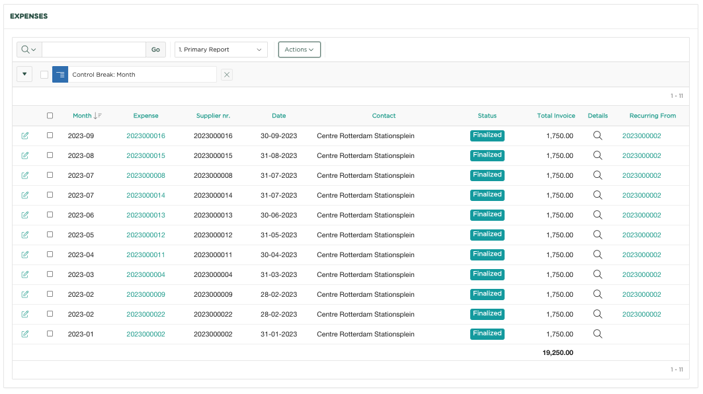Open the Details column header menu
Screen dimensions: 703x394
598,116
